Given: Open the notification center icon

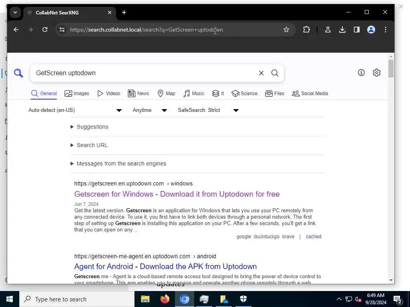Looking at the screenshot, I should point(398,299).
